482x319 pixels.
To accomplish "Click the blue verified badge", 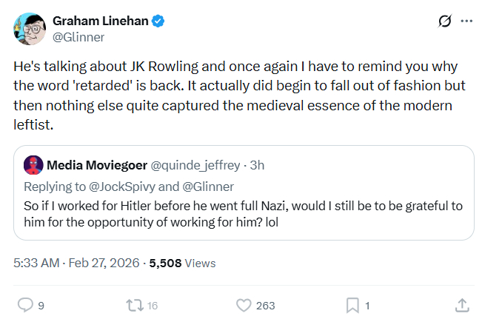I will pyautogui.click(x=158, y=21).
